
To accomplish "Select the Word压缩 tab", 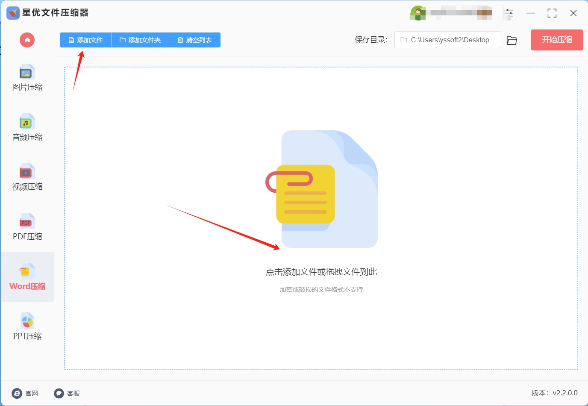I will coord(27,277).
